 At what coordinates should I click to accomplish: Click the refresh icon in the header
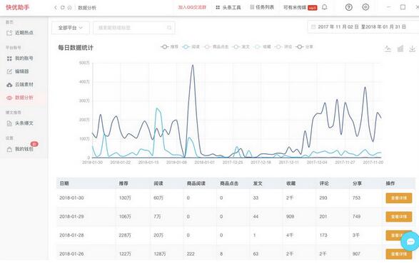coord(63,8)
